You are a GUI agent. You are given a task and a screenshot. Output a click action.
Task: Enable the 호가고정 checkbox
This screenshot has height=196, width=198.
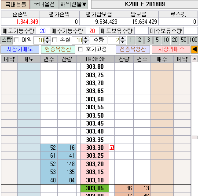pyautogui.click(x=80, y=49)
